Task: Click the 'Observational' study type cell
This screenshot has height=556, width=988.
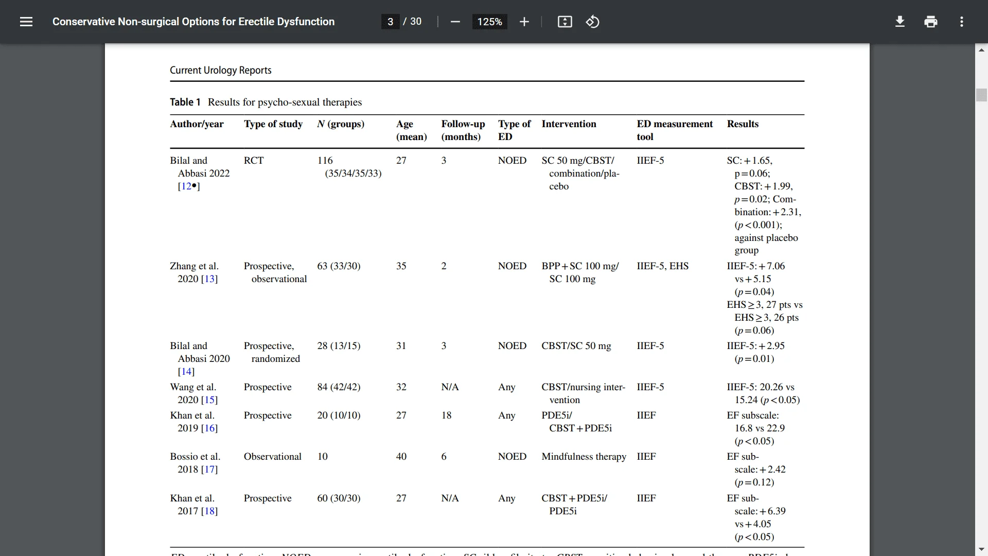Action: pyautogui.click(x=273, y=457)
